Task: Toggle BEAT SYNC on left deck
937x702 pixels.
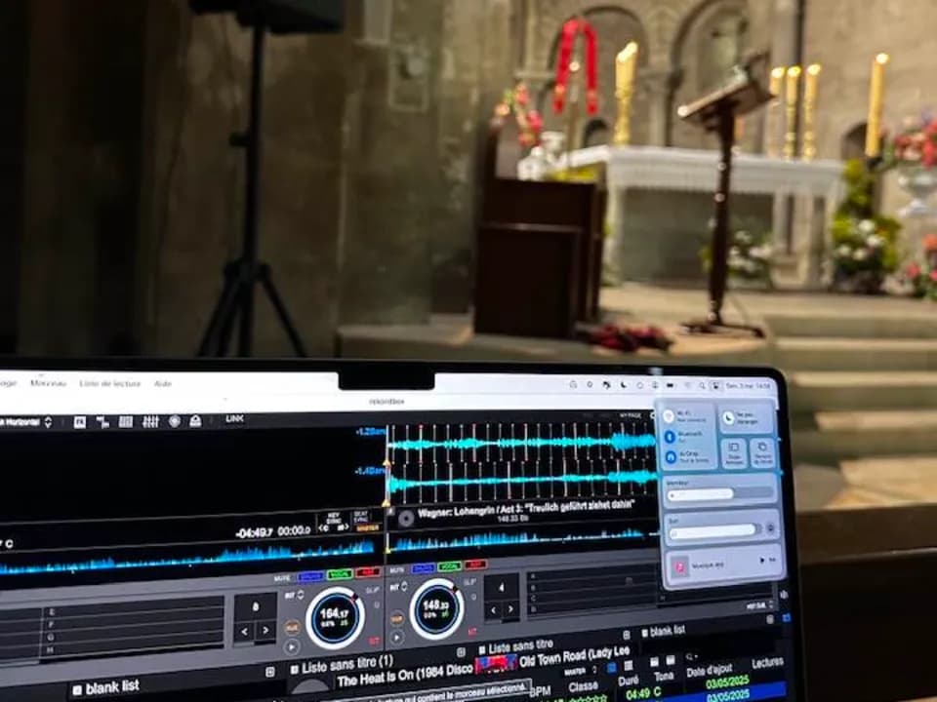Action: click(x=361, y=517)
